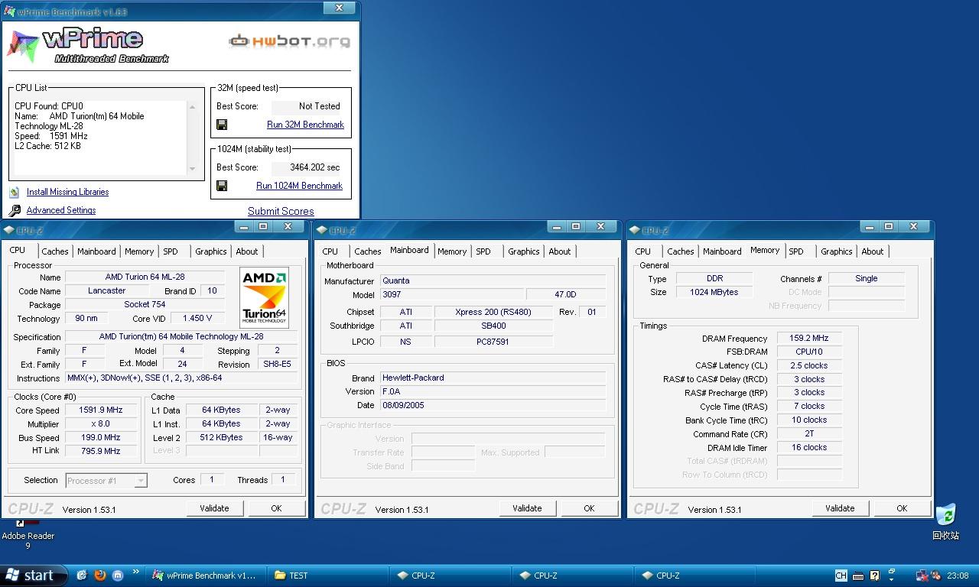This screenshot has width=979, height=587.
Task: Click the Submit Scores link
Action: pyautogui.click(x=281, y=212)
